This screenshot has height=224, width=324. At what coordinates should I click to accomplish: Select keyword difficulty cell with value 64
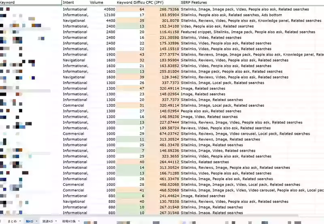tap(130, 9)
